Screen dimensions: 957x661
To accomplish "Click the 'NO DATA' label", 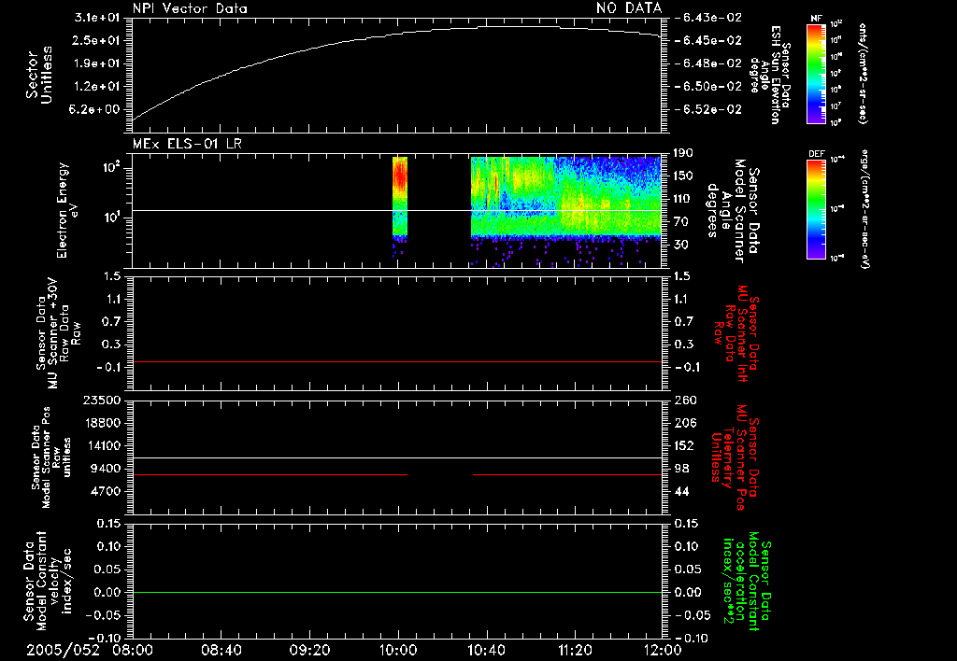I will click(x=629, y=8).
